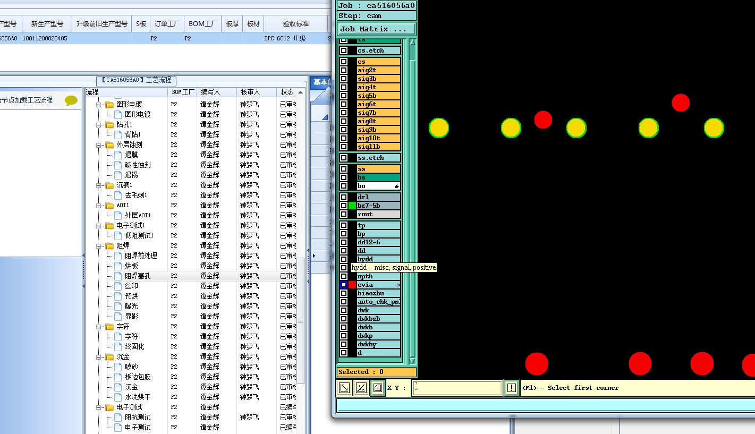Click the yellow chat bubble icon
Viewport: 755px width, 434px height.
coord(71,100)
